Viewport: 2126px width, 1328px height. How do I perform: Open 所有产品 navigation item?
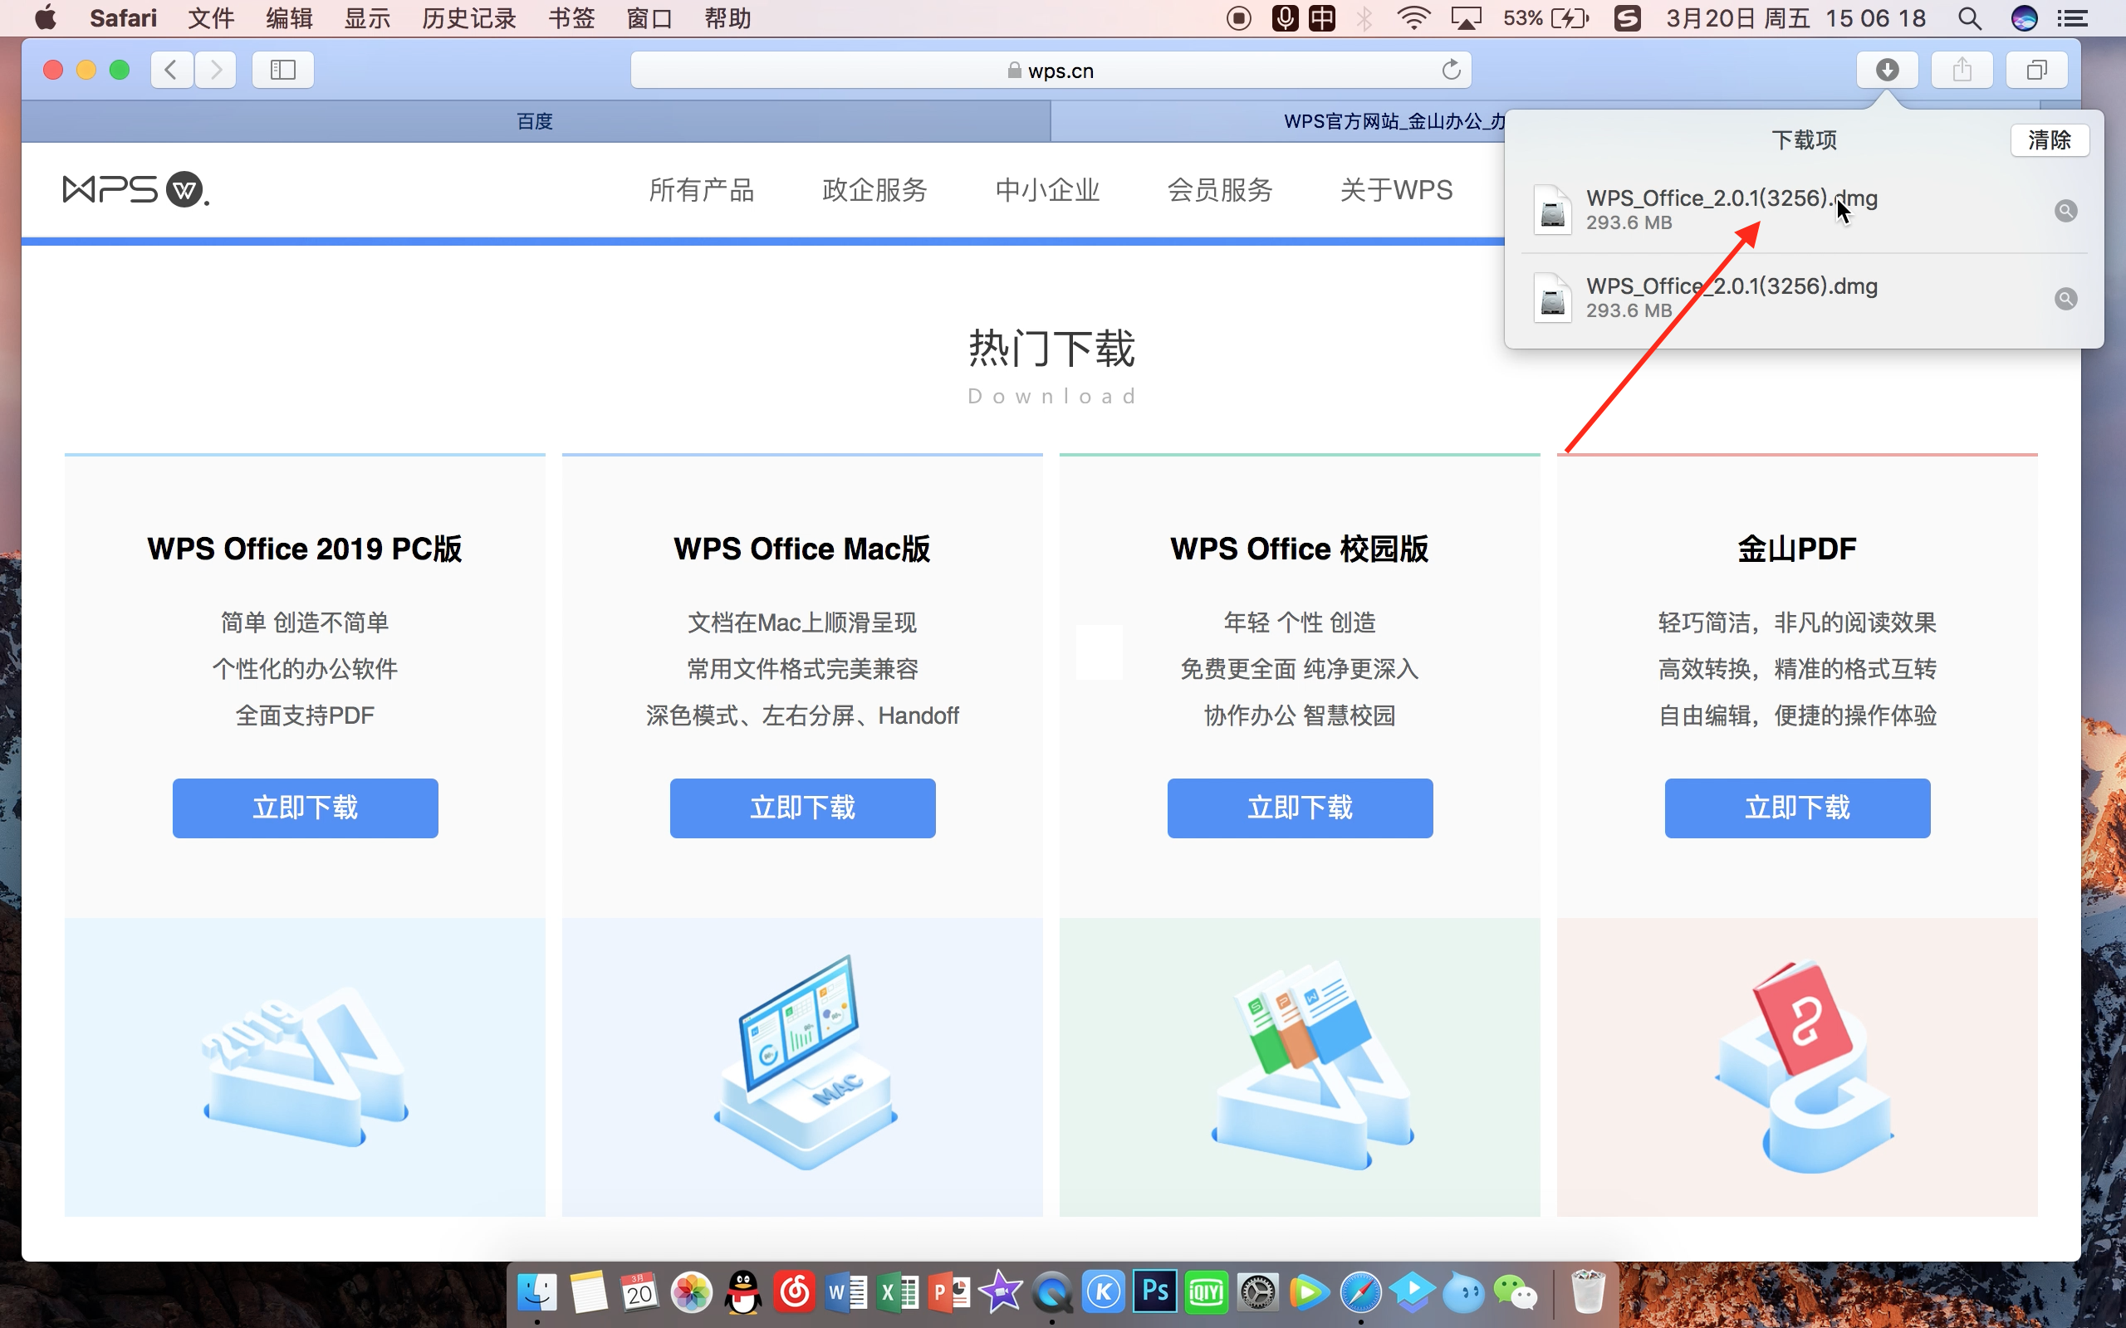click(702, 190)
